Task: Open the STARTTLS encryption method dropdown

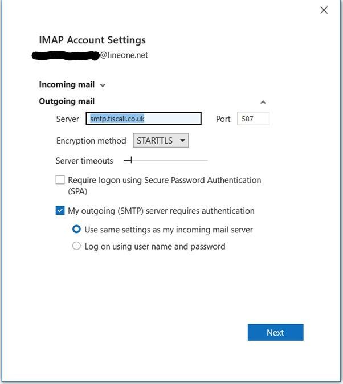Action: [x=161, y=140]
